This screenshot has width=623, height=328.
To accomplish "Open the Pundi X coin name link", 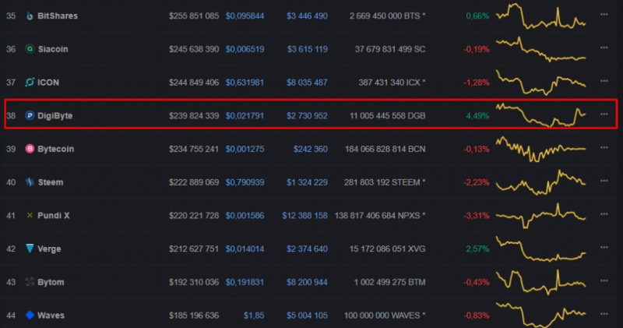I will tap(53, 216).
